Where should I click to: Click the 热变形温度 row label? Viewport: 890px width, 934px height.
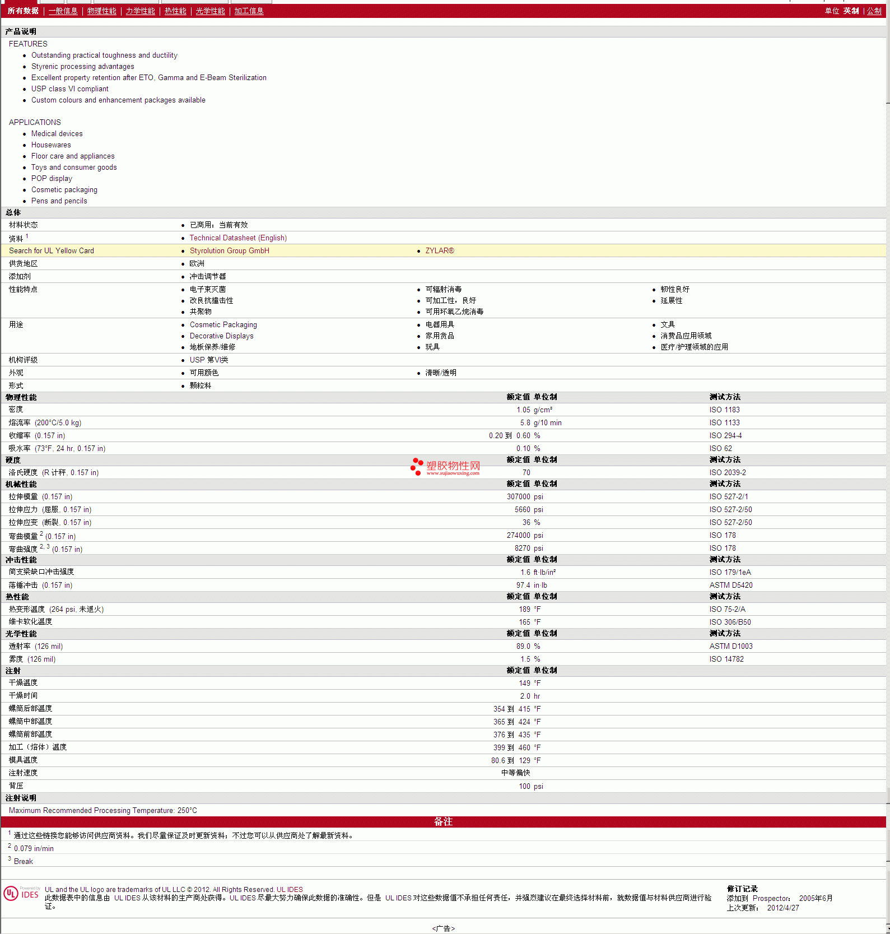56,610
